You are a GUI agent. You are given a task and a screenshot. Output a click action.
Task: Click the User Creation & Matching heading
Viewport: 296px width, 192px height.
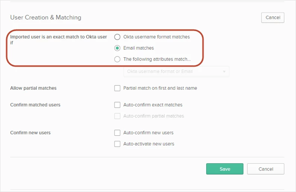coord(46,18)
